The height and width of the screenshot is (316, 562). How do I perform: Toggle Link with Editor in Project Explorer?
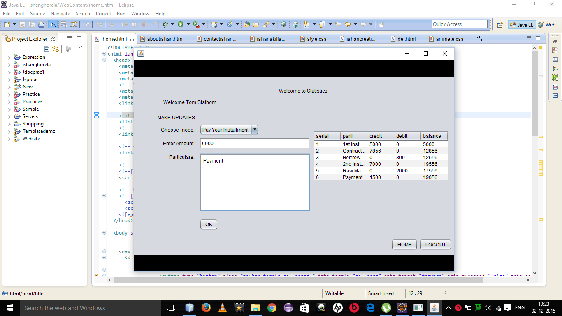coord(56,49)
